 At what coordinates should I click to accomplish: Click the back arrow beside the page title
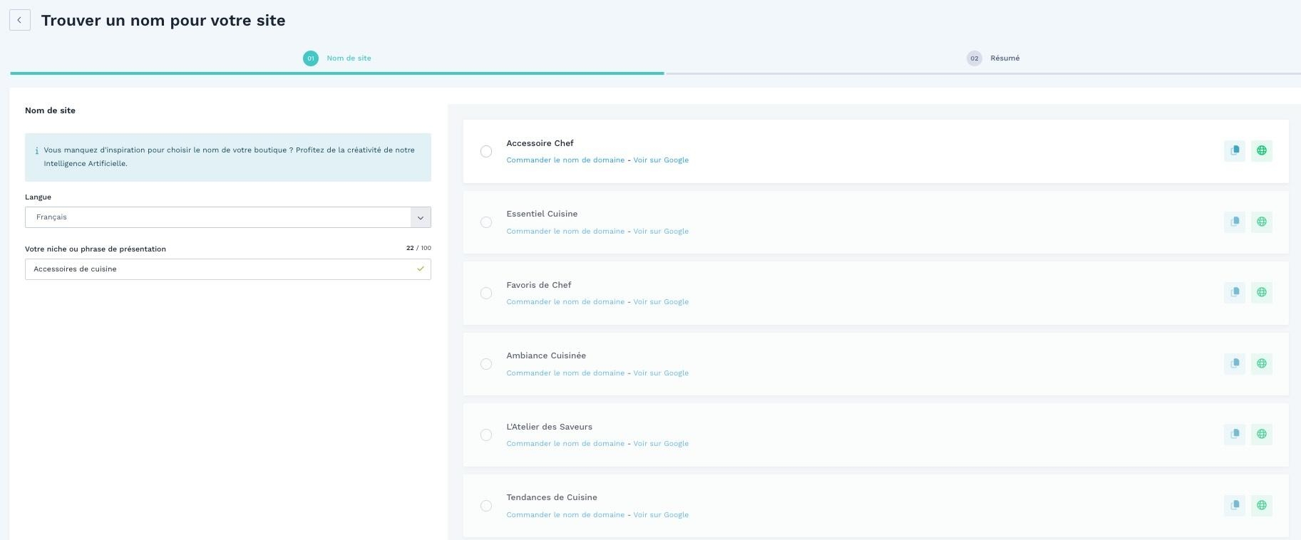tap(20, 20)
